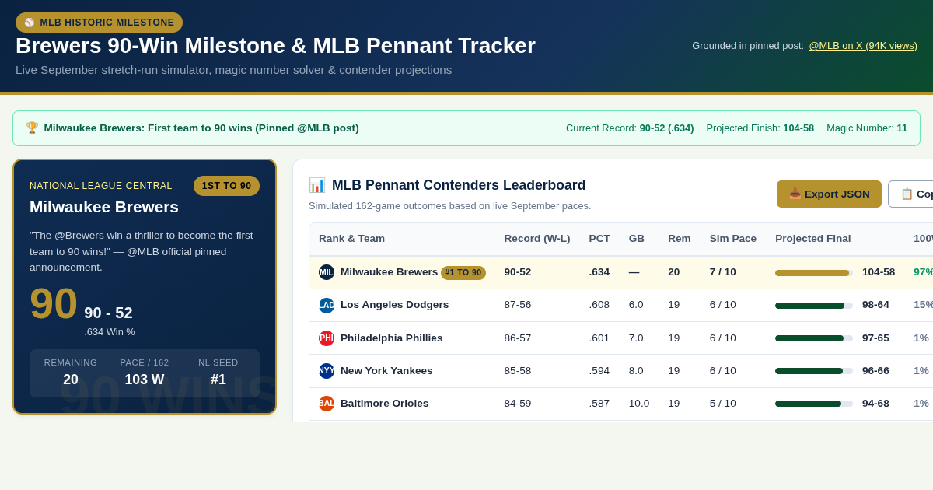Click the NYY Yankees team logo
This screenshot has width=933, height=490.
coord(327,371)
